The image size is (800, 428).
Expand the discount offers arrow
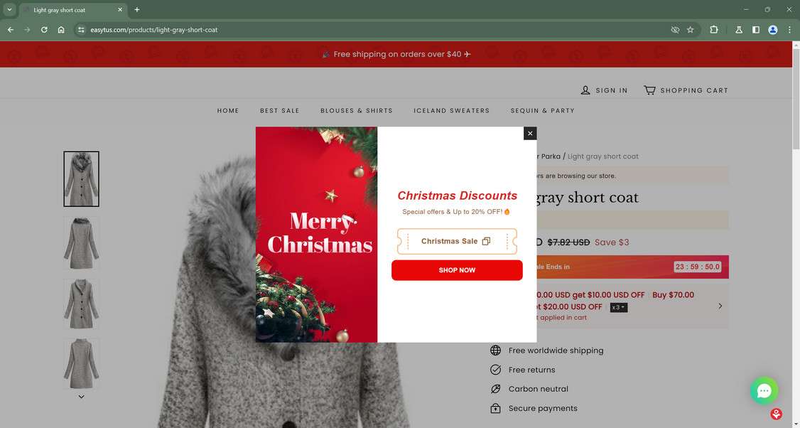click(720, 306)
